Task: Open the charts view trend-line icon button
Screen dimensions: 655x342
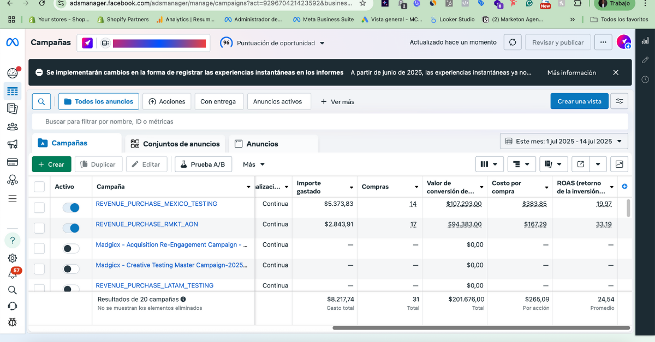Action: pyautogui.click(x=620, y=164)
